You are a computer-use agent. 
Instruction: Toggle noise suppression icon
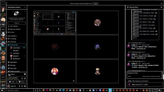(22, 78)
